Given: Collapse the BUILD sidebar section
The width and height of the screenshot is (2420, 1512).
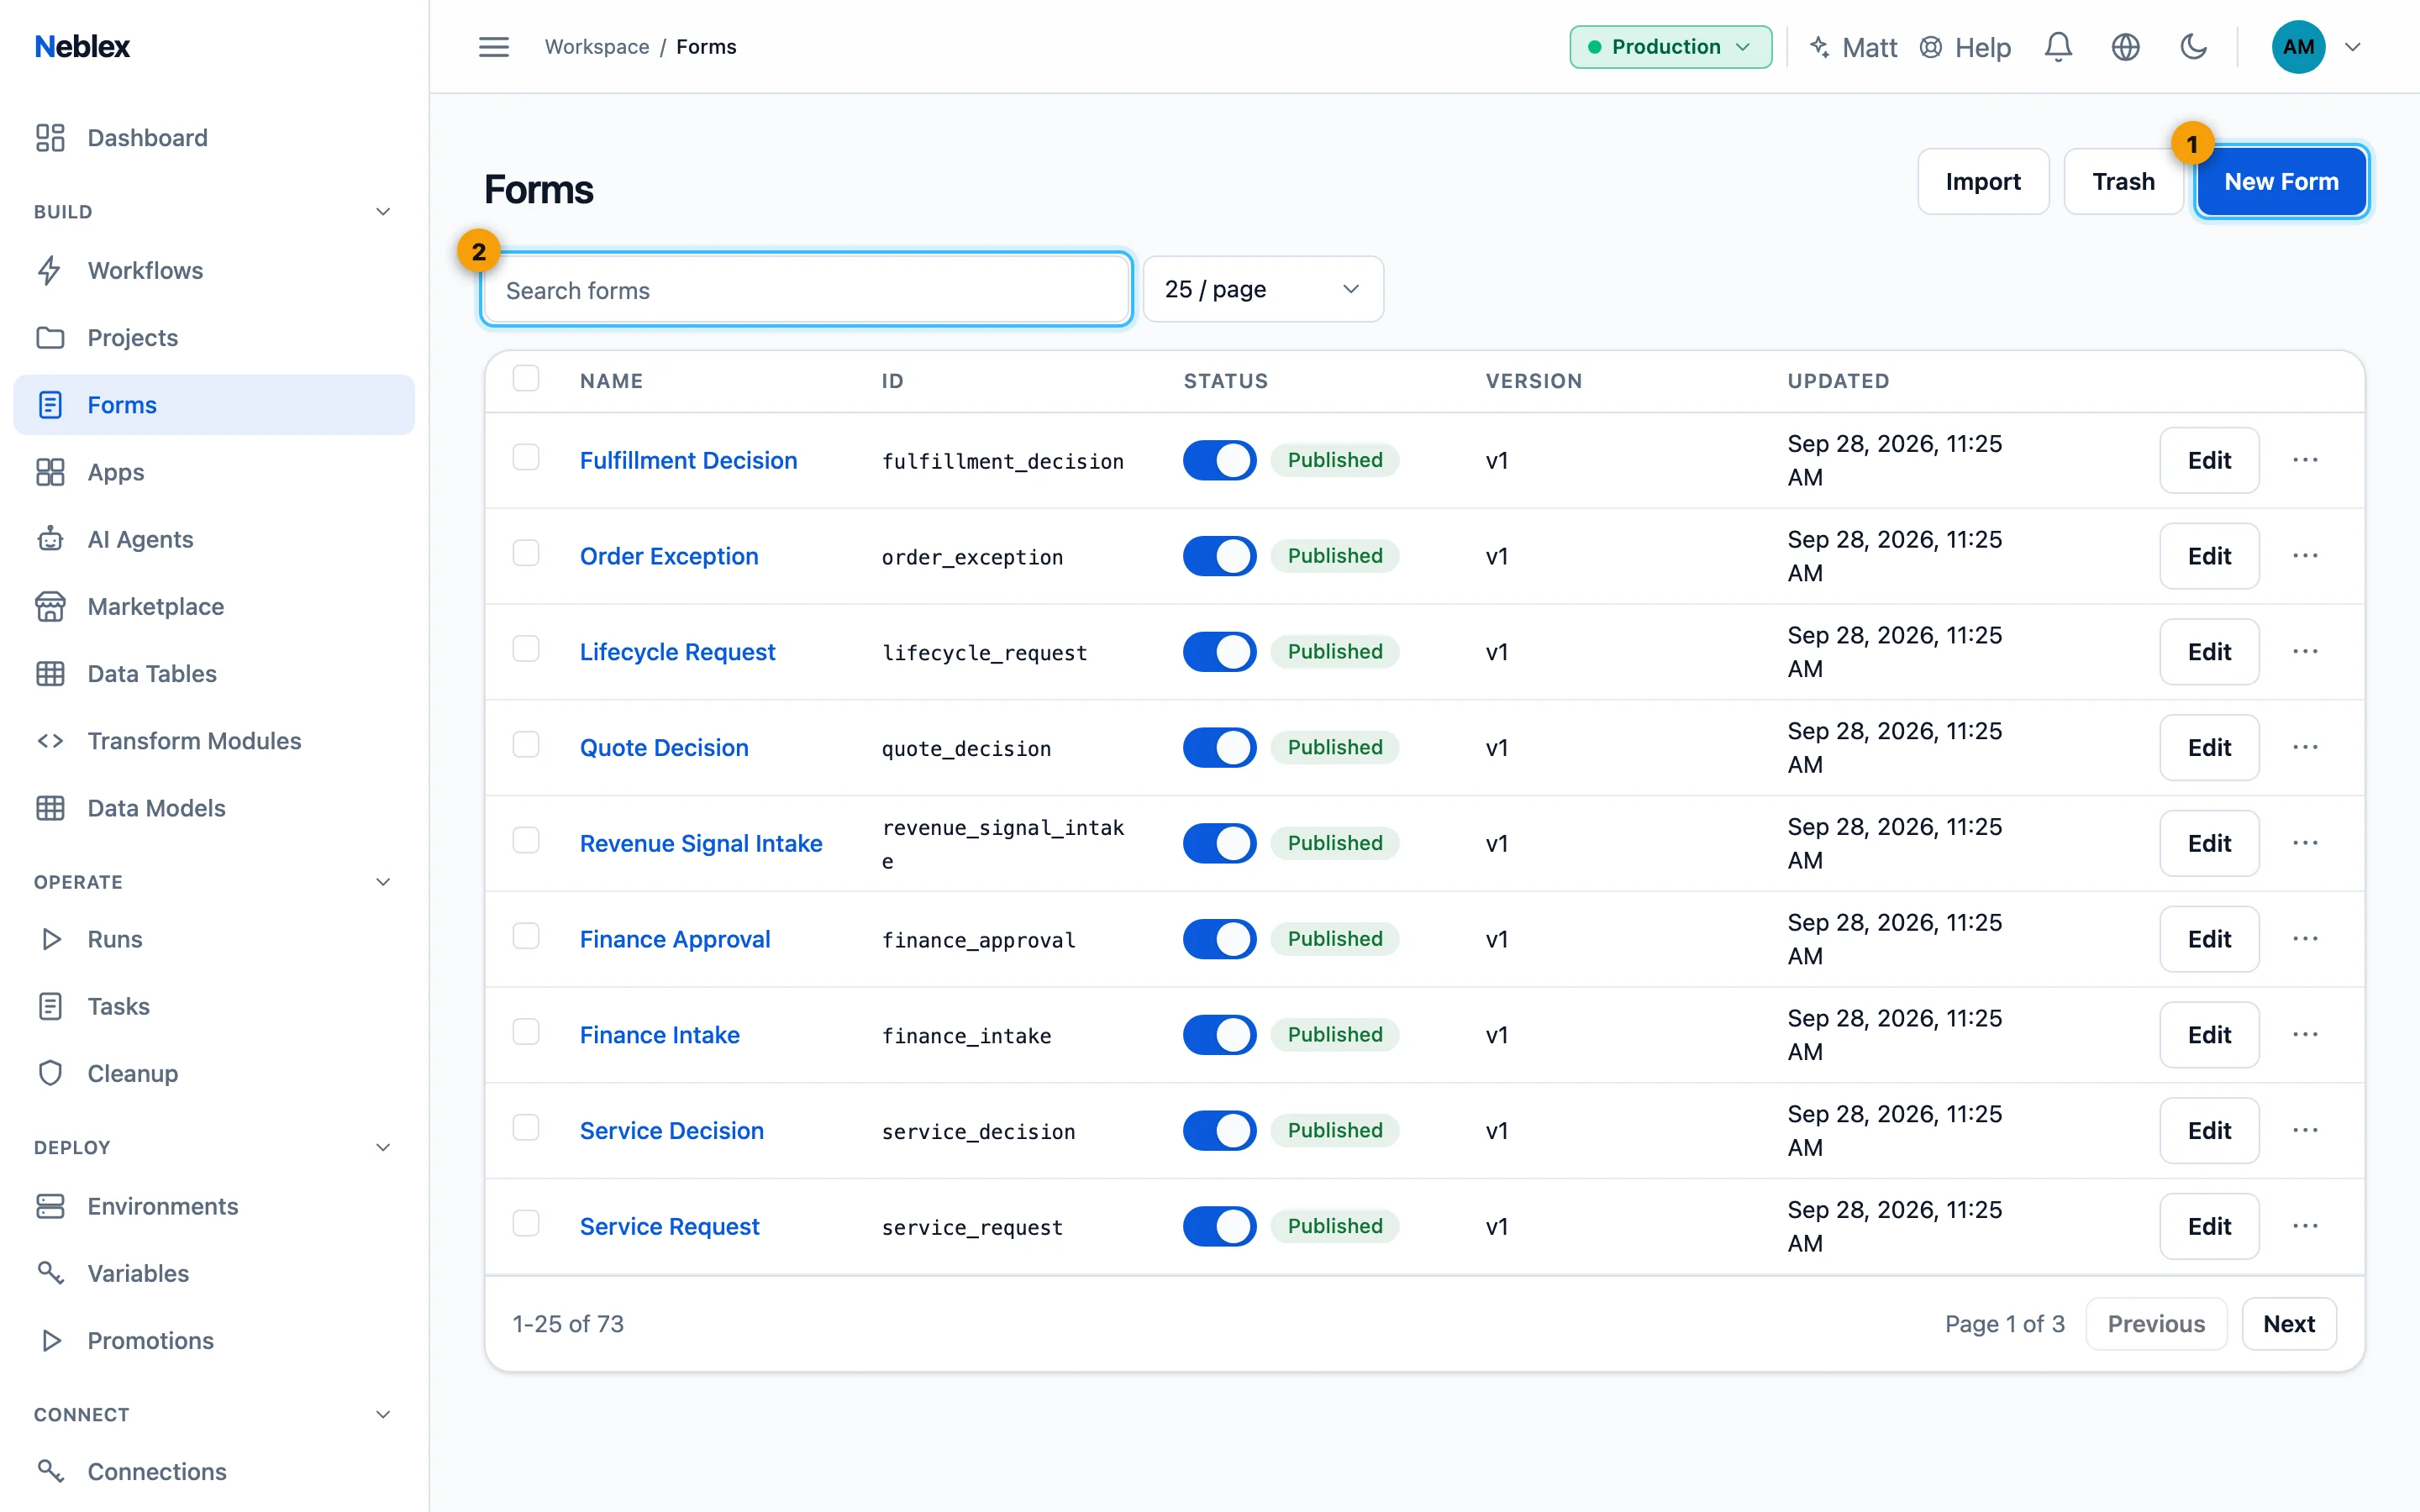Looking at the screenshot, I should (383, 212).
